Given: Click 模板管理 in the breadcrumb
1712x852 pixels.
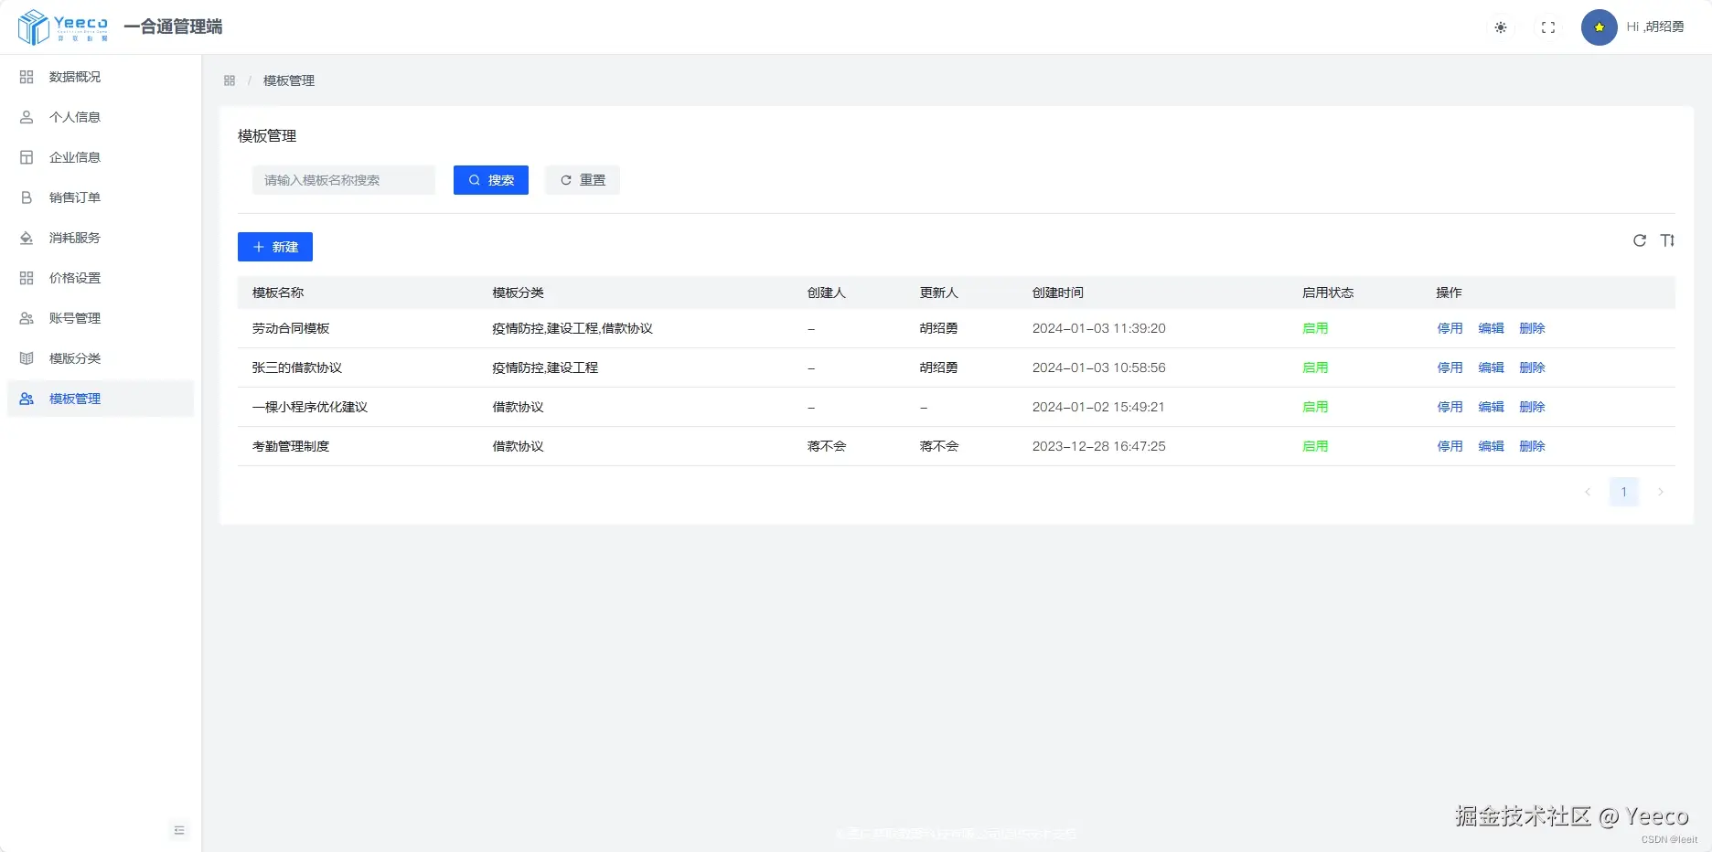Looking at the screenshot, I should pyautogui.click(x=289, y=80).
